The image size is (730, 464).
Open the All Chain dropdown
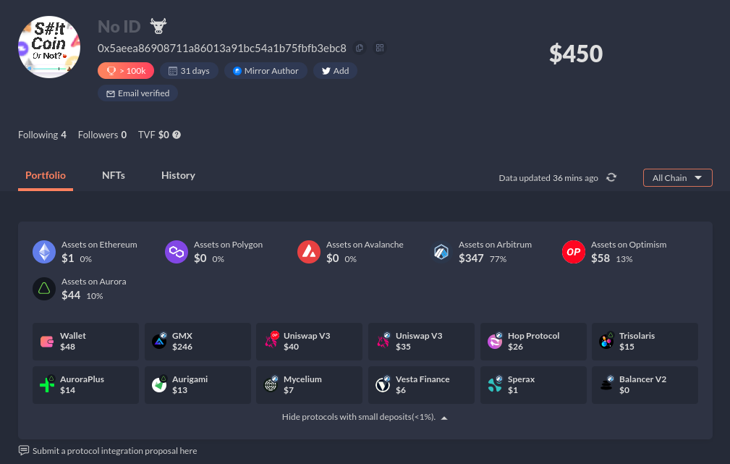coord(678,177)
